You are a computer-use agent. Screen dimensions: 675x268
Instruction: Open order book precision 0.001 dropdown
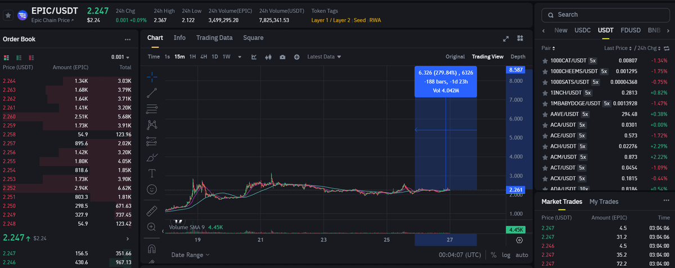pyautogui.click(x=120, y=57)
